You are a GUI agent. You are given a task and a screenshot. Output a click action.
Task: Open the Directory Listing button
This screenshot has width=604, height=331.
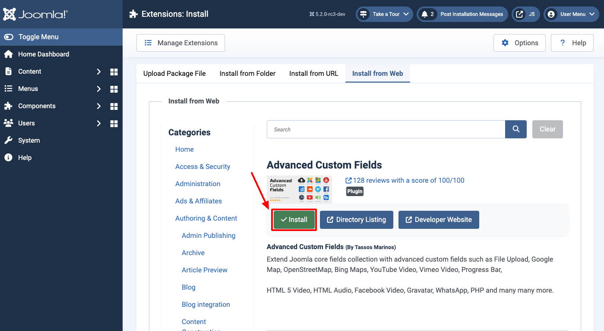[x=357, y=220]
